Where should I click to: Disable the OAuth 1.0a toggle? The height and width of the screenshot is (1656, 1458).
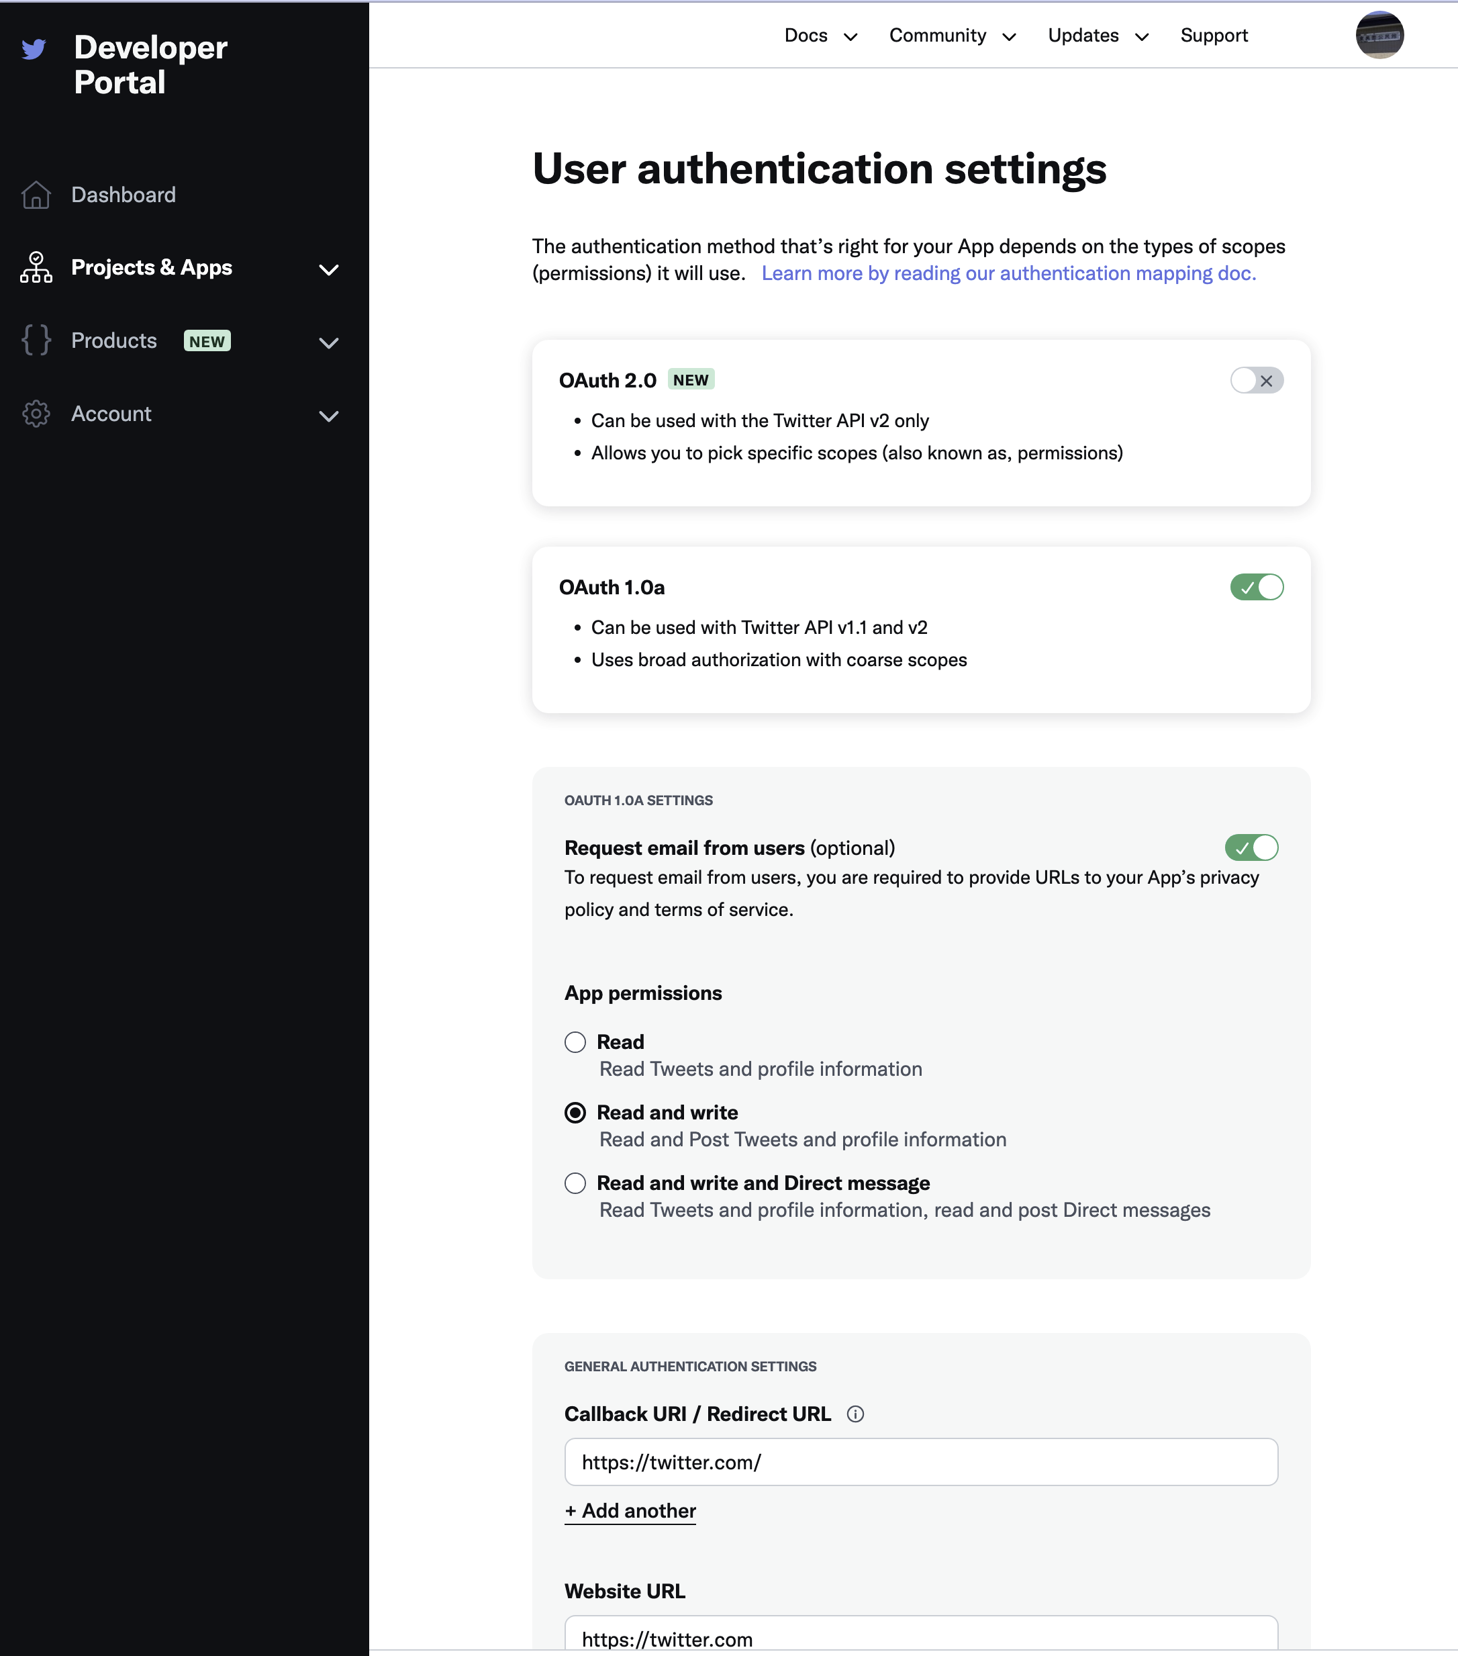tap(1257, 588)
